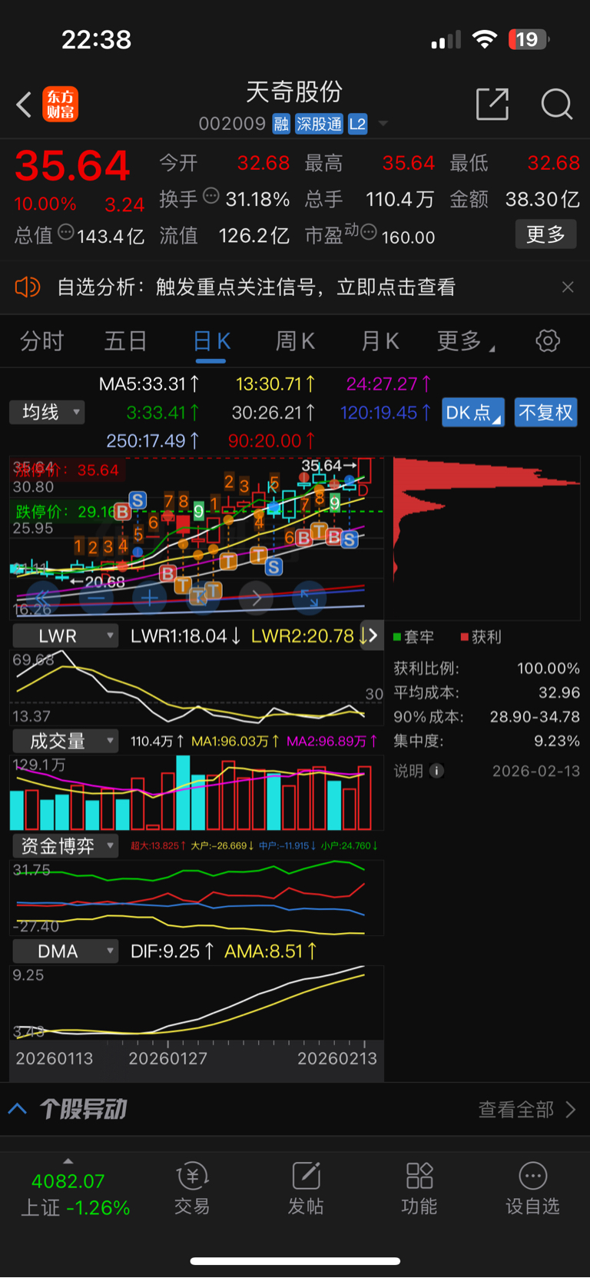590x1278 pixels.
Task: Toggle the DK点 button
Action: (x=473, y=413)
